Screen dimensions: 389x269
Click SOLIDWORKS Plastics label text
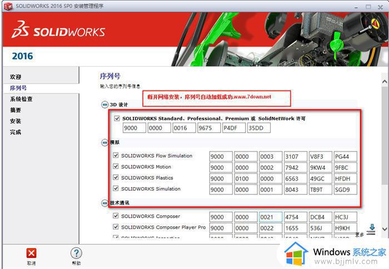click(x=147, y=178)
